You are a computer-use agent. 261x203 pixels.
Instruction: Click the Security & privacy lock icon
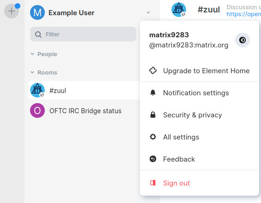[x=153, y=115]
